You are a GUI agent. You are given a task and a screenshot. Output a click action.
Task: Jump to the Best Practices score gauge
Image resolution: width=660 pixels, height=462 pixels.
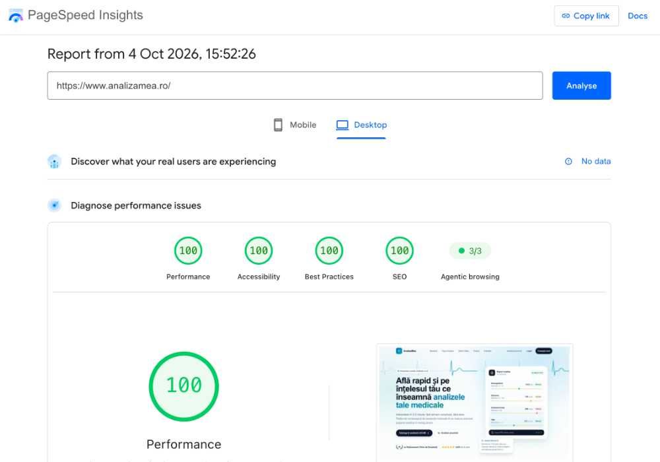pyautogui.click(x=329, y=251)
